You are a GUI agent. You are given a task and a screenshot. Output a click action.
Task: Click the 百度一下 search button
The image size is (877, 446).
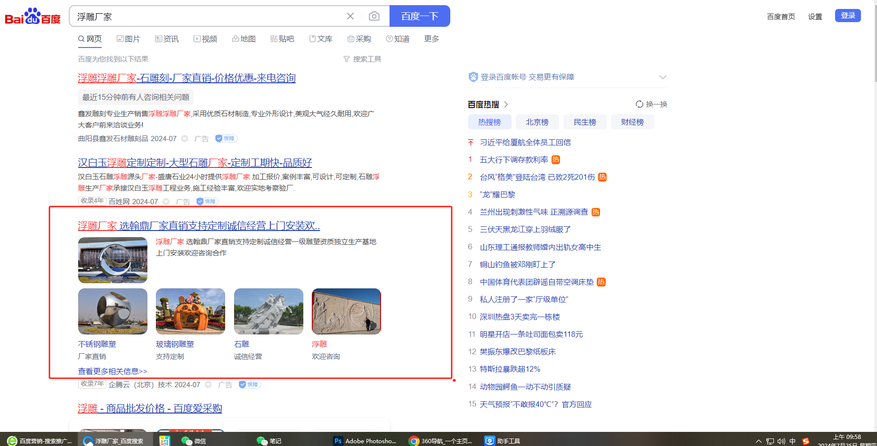click(419, 16)
